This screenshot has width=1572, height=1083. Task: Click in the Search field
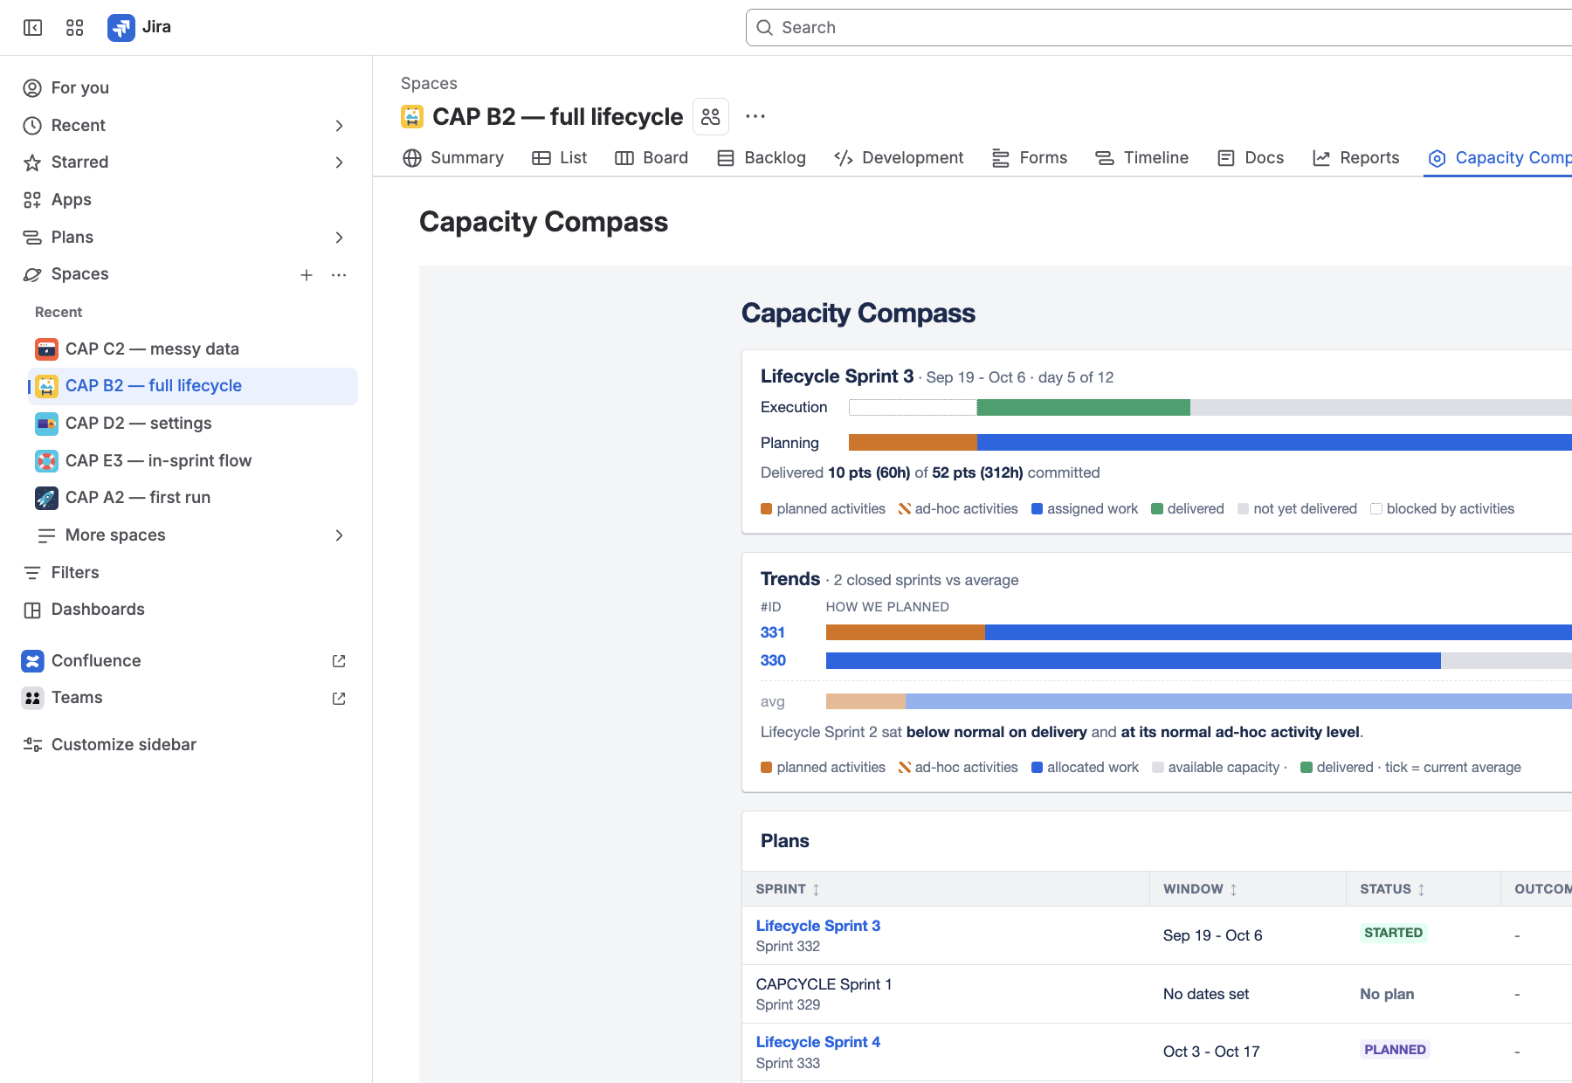(1159, 28)
